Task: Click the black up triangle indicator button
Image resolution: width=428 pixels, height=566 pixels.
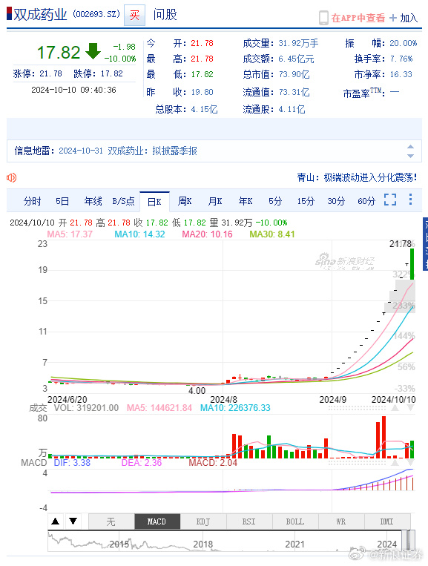Action: coord(55,521)
